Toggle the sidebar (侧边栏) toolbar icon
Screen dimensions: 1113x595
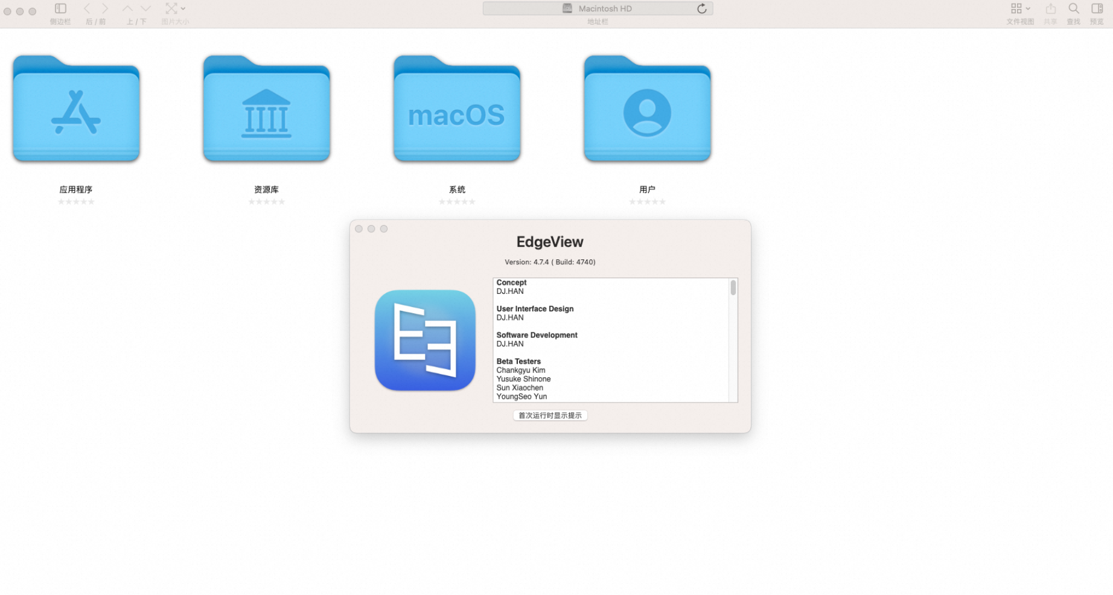click(60, 8)
